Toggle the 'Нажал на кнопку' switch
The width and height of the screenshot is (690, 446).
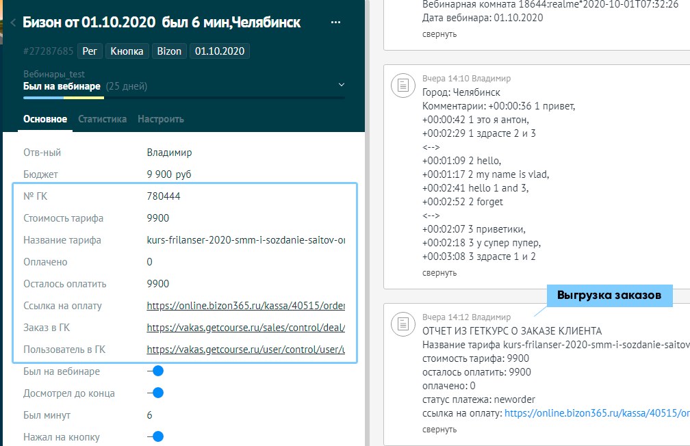click(x=157, y=437)
